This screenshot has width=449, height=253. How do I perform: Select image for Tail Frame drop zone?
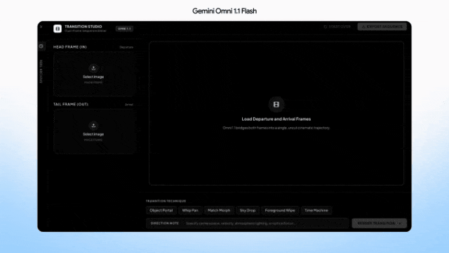tap(93, 131)
